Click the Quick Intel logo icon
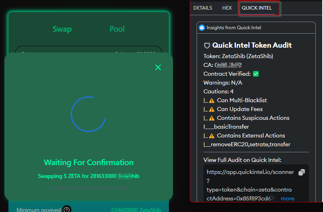This screenshot has height=212, width=323. (x=202, y=28)
